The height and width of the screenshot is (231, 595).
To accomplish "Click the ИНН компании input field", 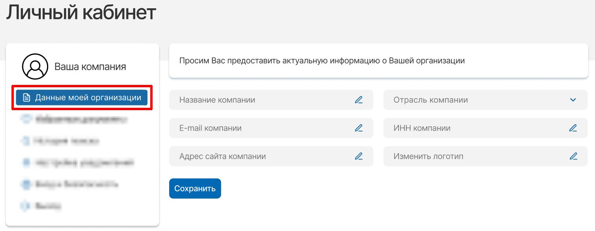I will (x=467, y=128).
